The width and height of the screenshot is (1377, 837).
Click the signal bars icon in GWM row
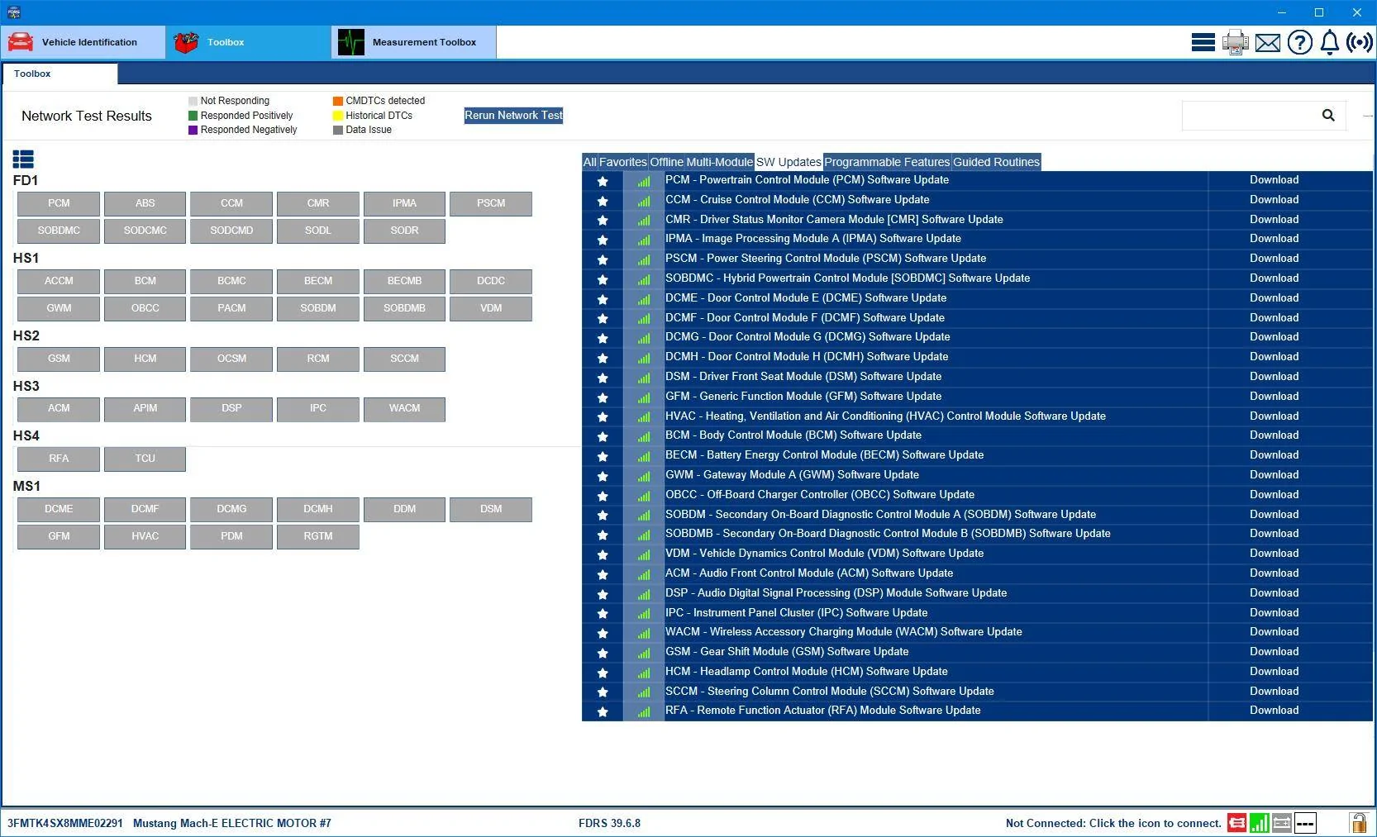point(643,476)
